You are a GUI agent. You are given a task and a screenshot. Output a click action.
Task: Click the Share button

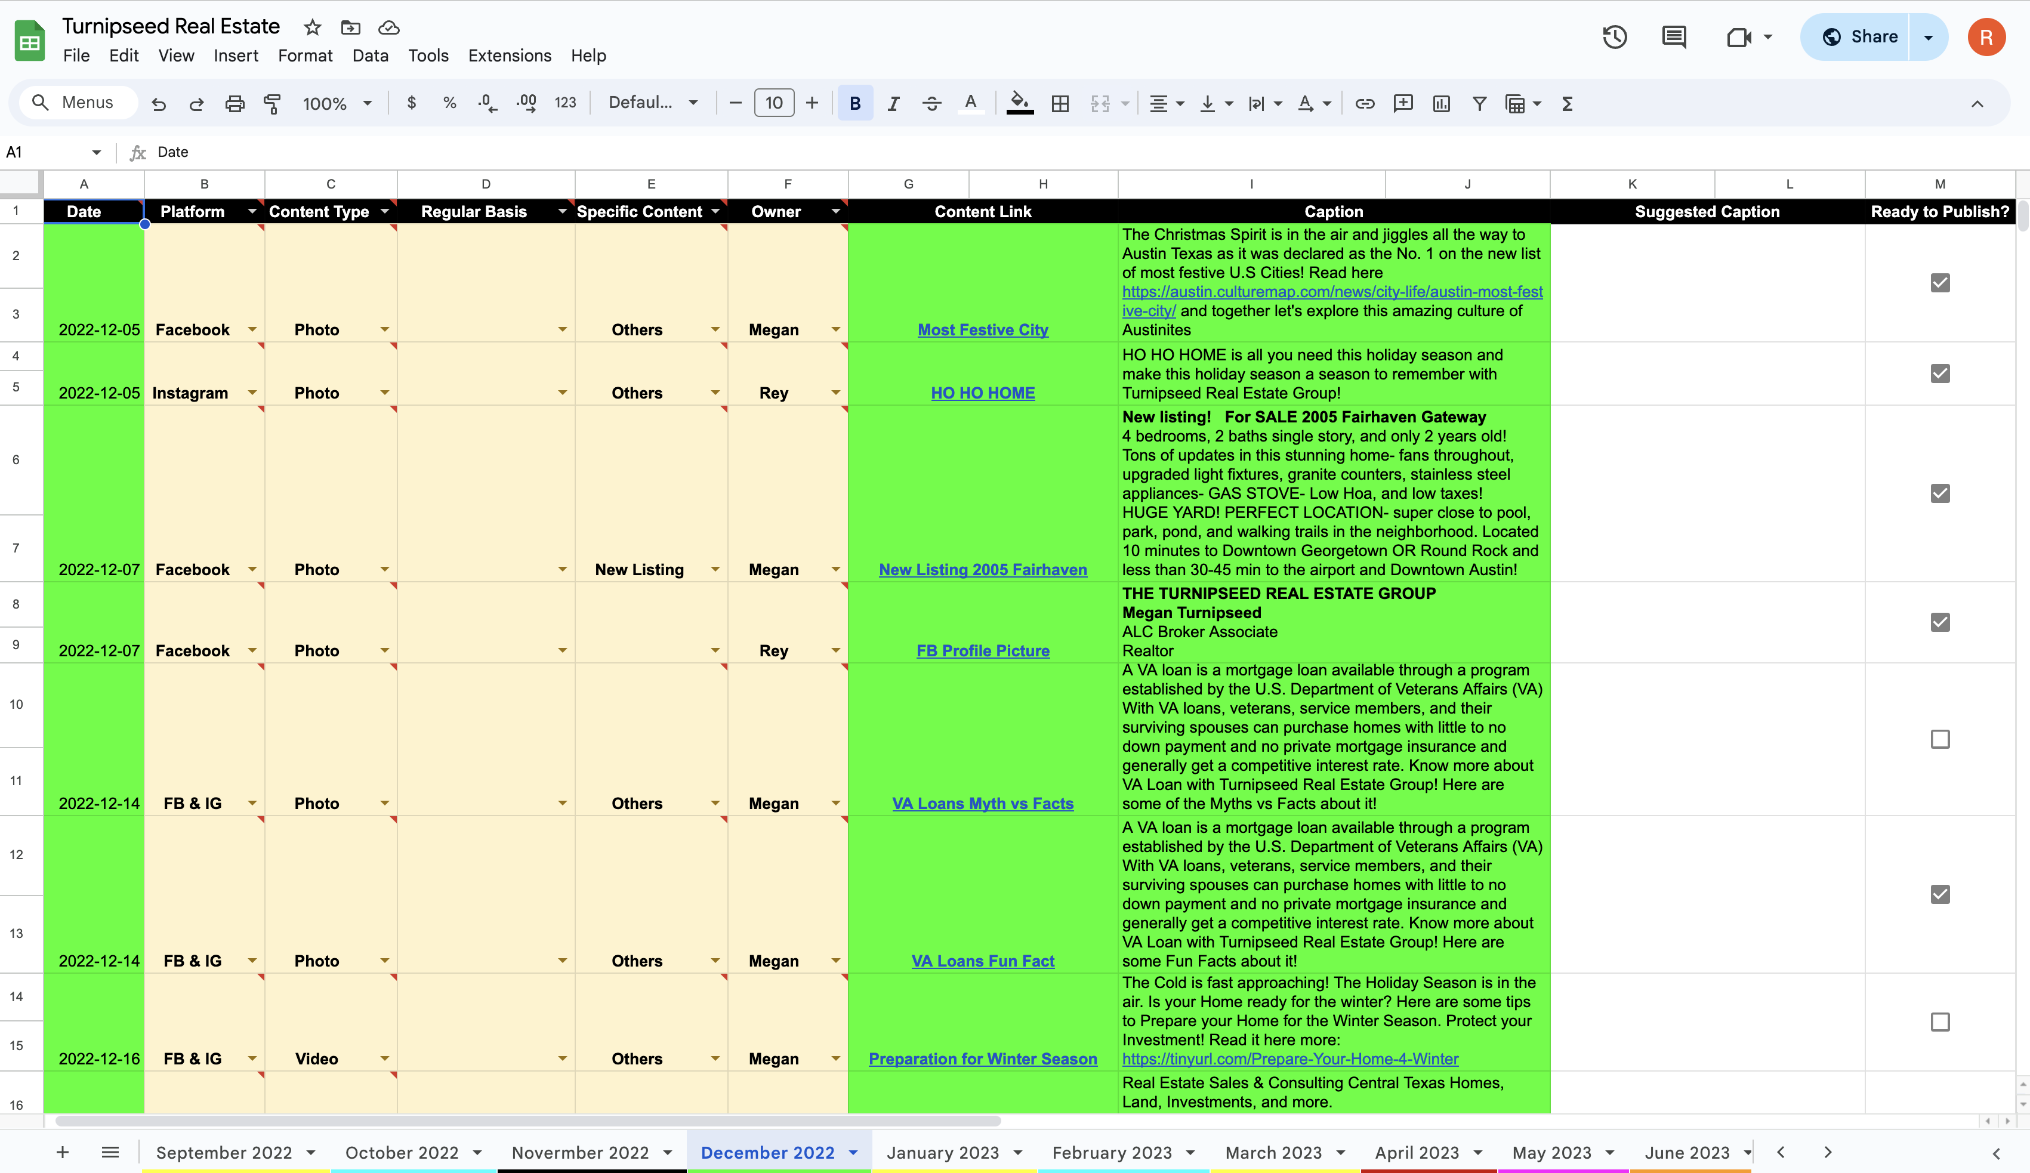pos(1855,37)
